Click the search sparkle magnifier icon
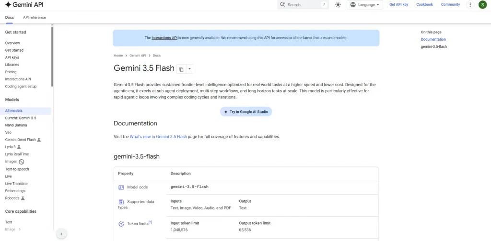Image resolution: width=491 pixels, height=241 pixels. click(282, 5)
